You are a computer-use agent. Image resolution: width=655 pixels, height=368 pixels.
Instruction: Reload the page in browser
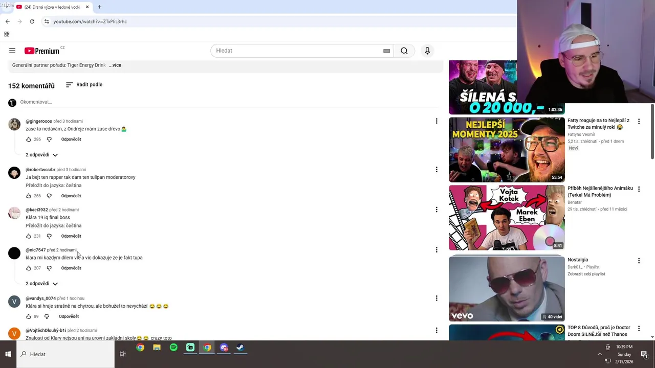tap(32, 21)
